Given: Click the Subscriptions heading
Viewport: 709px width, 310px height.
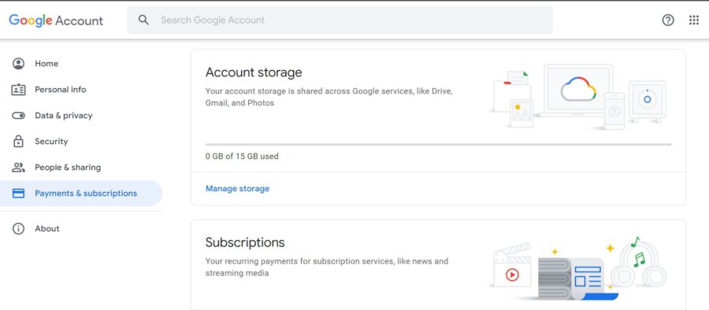Looking at the screenshot, I should click(245, 242).
